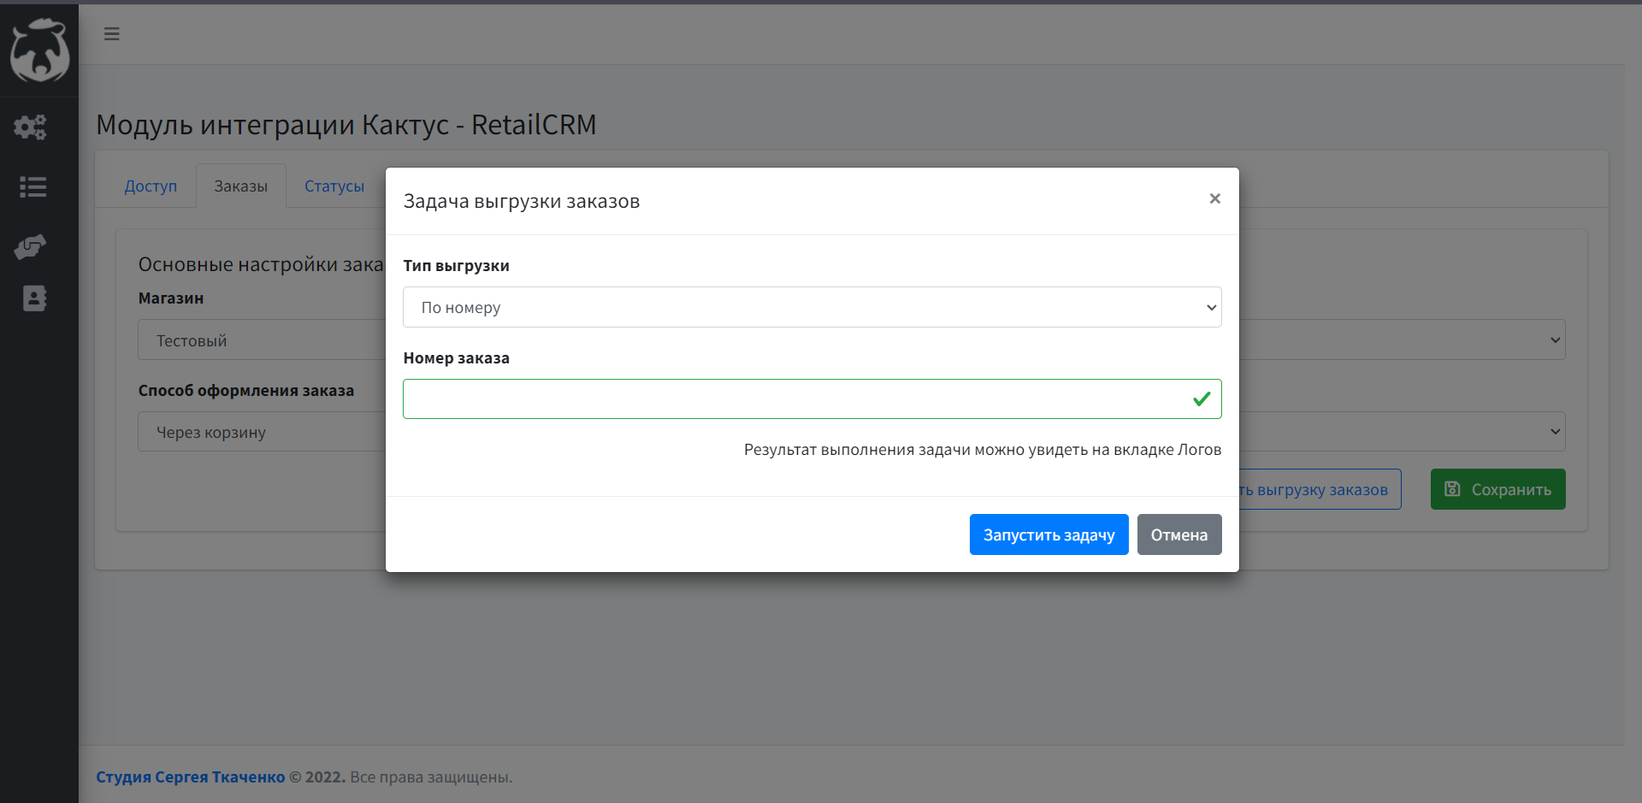
Task: Open the Тестовый shop dropdown
Action: pos(262,340)
